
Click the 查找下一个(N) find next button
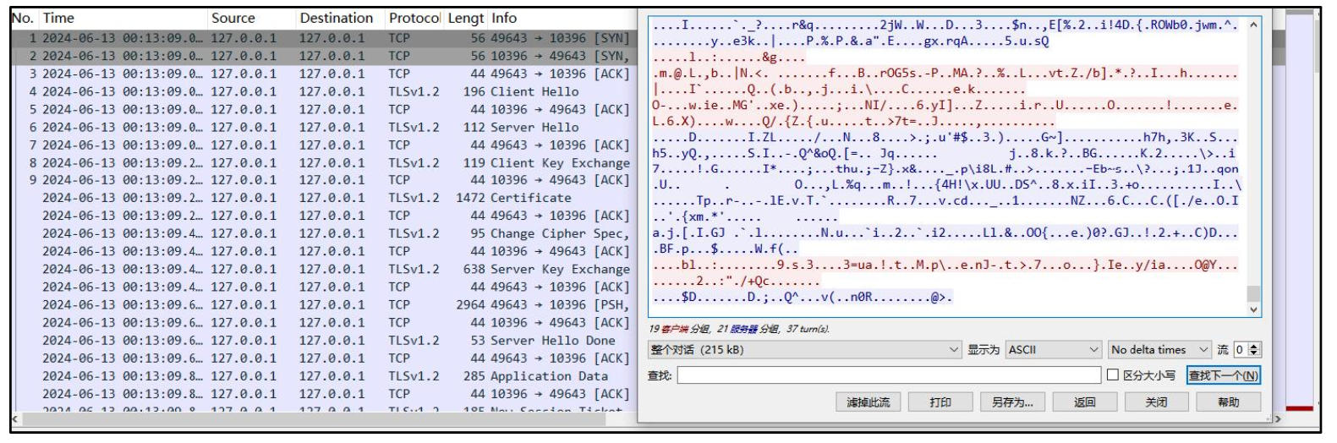coord(1223,375)
